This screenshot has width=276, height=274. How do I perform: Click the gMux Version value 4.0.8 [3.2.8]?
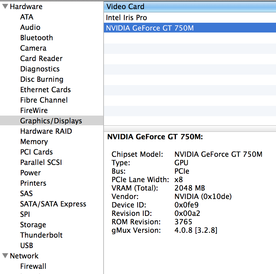196,230
